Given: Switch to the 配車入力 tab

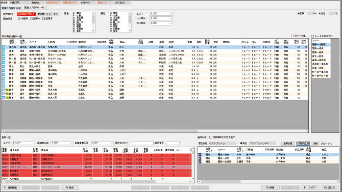Looking at the screenshot, I should point(34,8).
